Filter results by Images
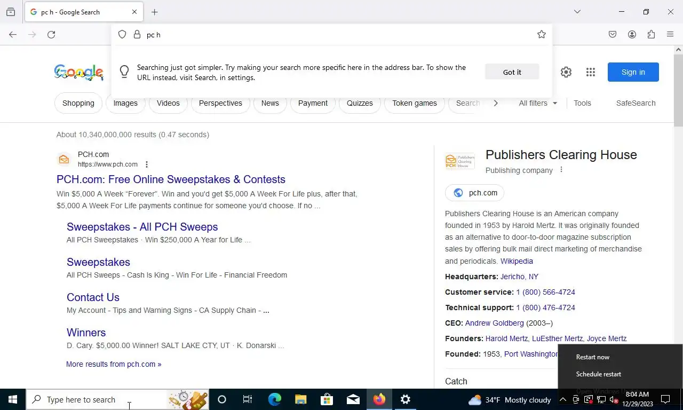Image resolution: width=683 pixels, height=410 pixels. coord(125,103)
